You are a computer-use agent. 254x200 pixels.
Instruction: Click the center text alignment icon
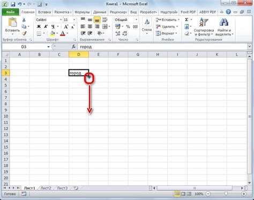tap(90, 26)
